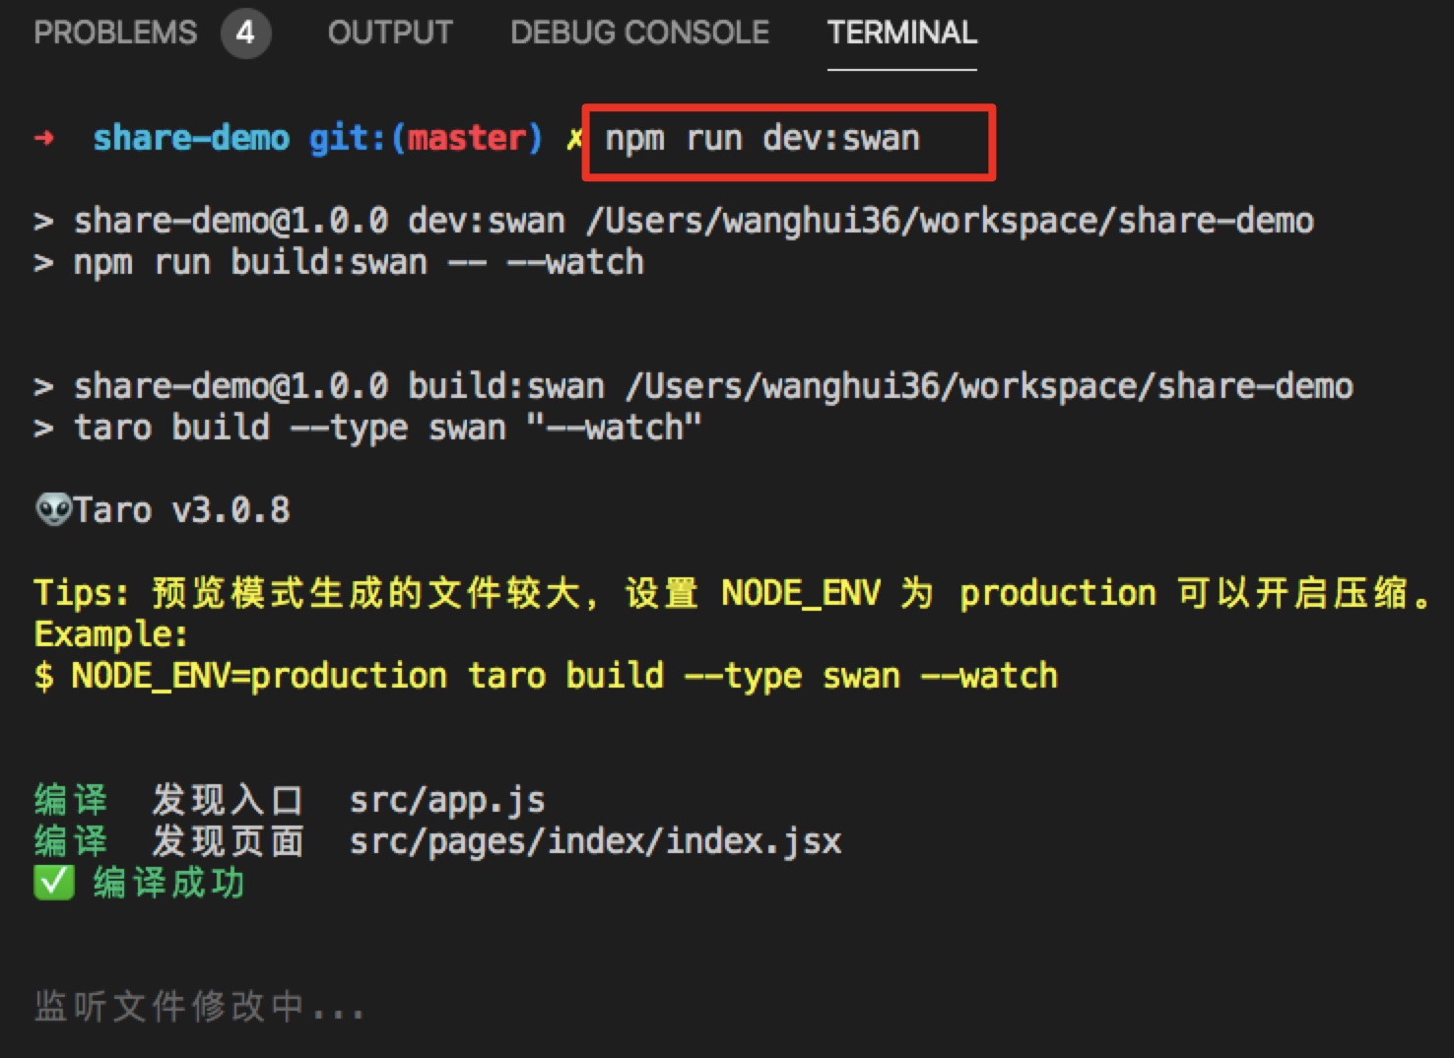This screenshot has width=1454, height=1058.
Task: Click the 编译成功 message
Action: (x=168, y=883)
